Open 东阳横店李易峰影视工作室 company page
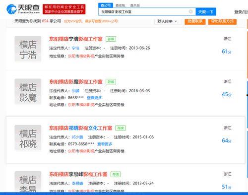 click(78, 174)
